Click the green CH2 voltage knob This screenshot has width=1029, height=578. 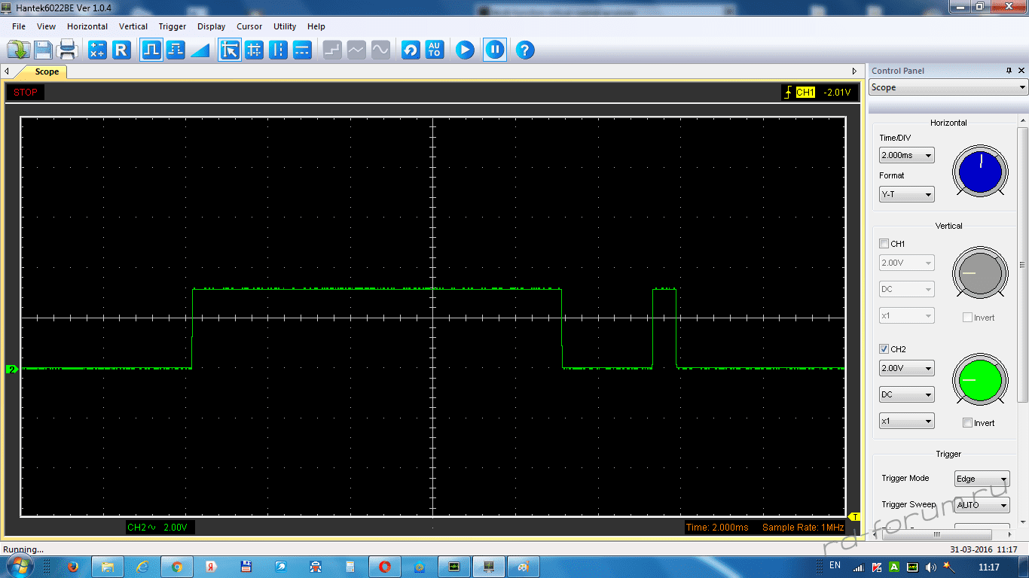(x=980, y=380)
